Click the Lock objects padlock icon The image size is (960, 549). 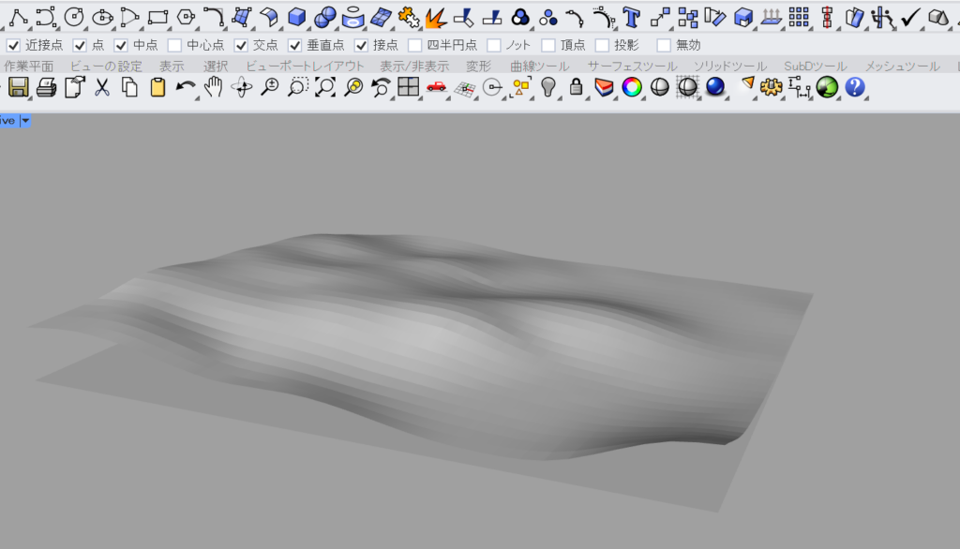577,88
